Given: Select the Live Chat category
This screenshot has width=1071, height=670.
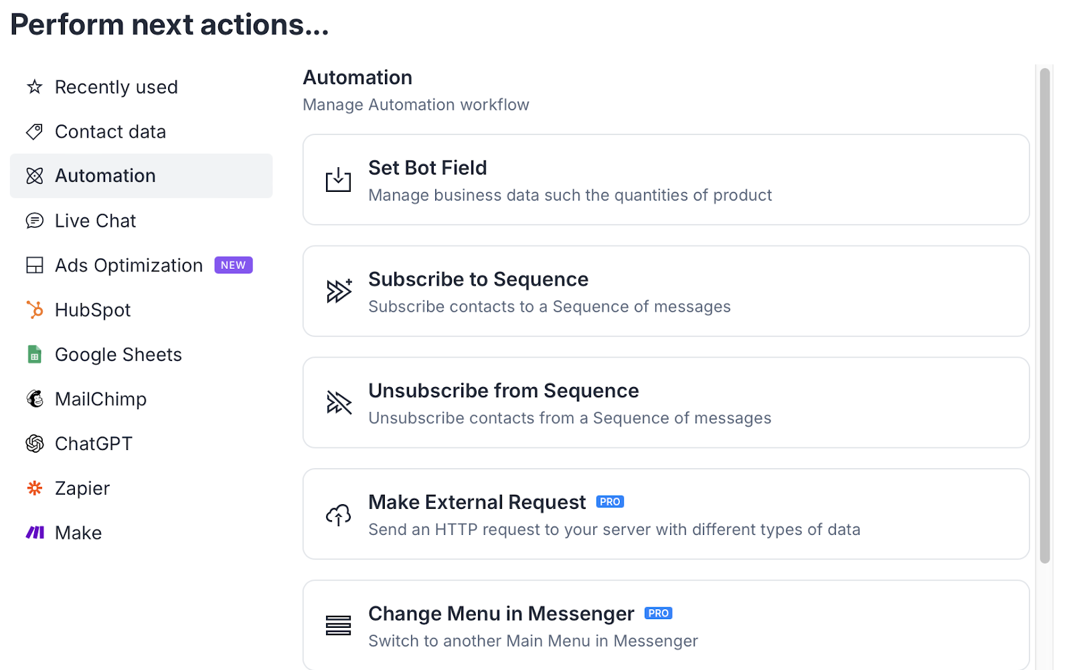Looking at the screenshot, I should (x=95, y=221).
